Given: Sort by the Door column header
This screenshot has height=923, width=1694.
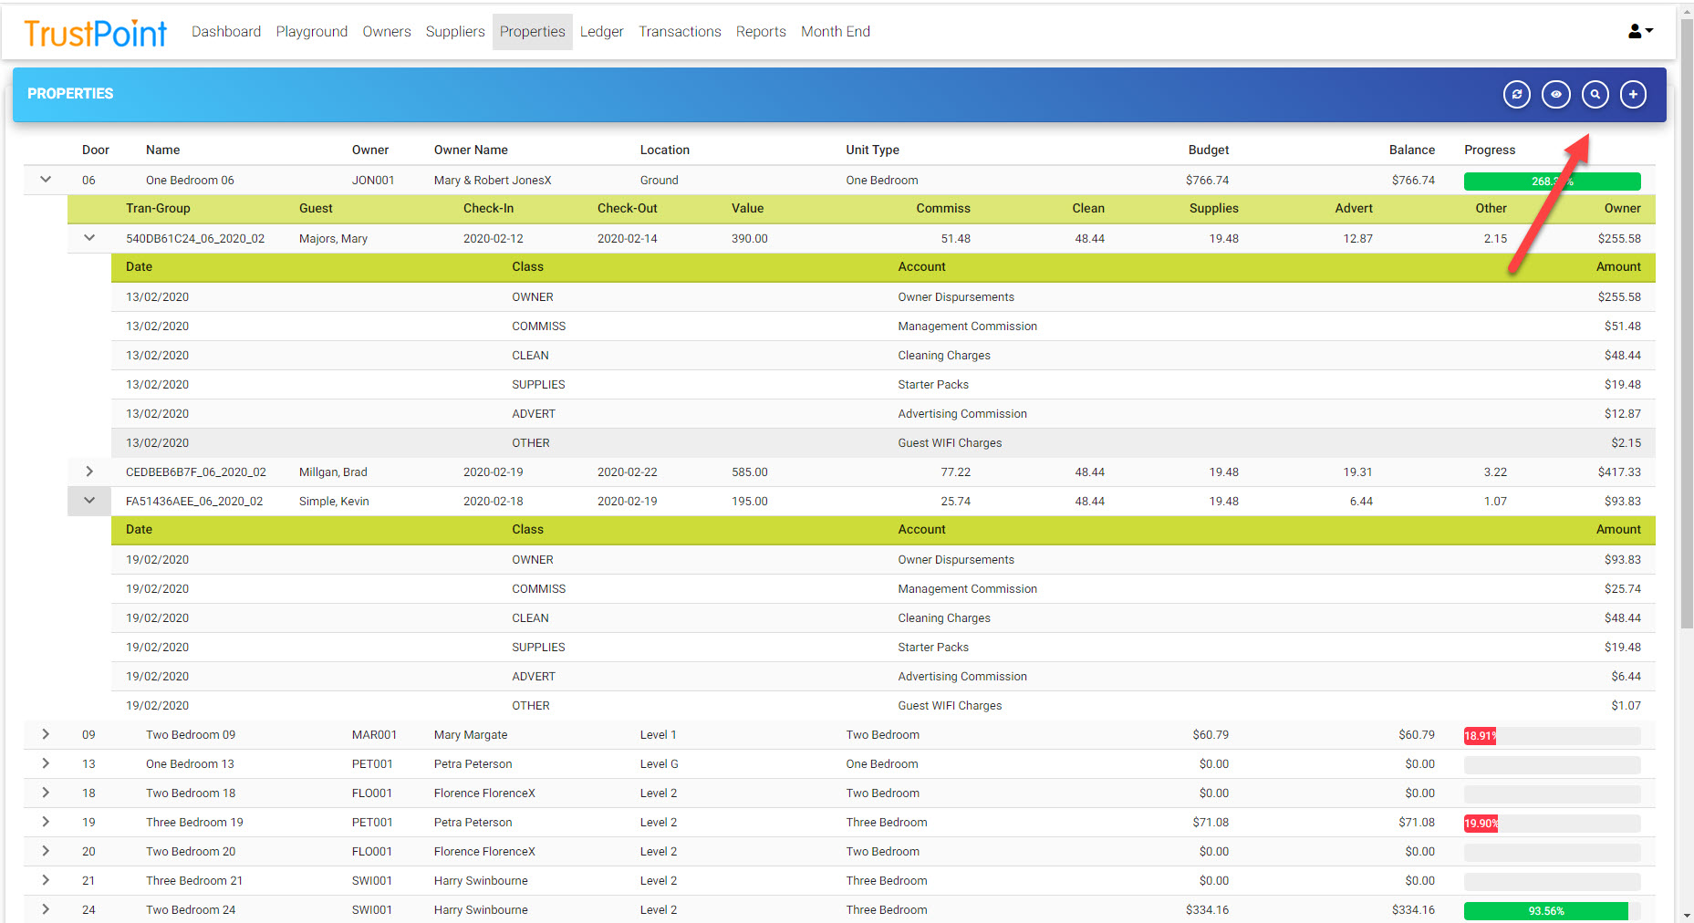Looking at the screenshot, I should (96, 150).
